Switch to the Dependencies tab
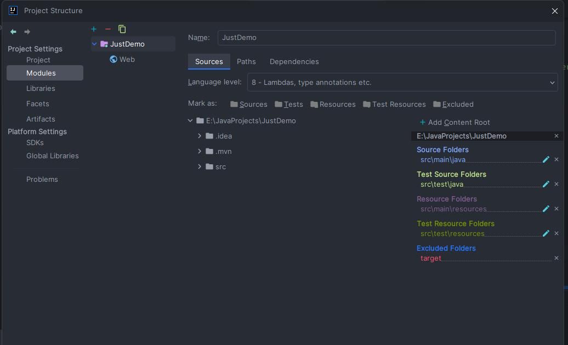The height and width of the screenshot is (345, 568). pos(294,61)
